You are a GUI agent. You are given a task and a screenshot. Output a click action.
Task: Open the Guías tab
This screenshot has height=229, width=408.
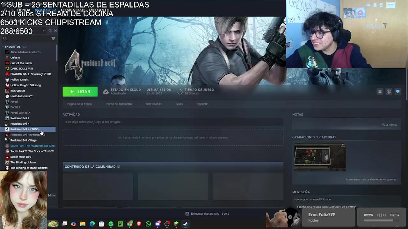[x=179, y=104]
